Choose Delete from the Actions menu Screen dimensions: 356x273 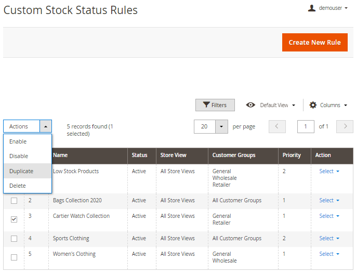pyautogui.click(x=18, y=186)
